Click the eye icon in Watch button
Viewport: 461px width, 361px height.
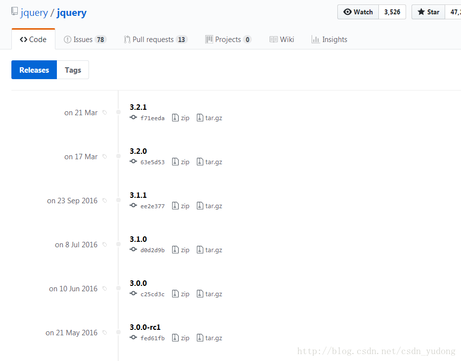pyautogui.click(x=348, y=12)
